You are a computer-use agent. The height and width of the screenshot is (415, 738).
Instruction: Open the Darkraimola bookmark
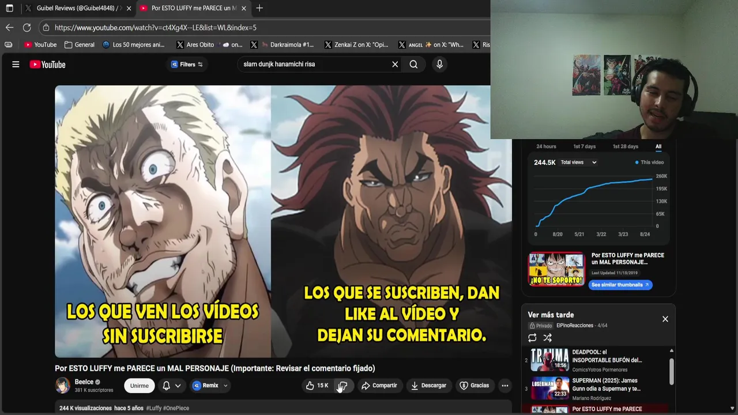pos(281,44)
